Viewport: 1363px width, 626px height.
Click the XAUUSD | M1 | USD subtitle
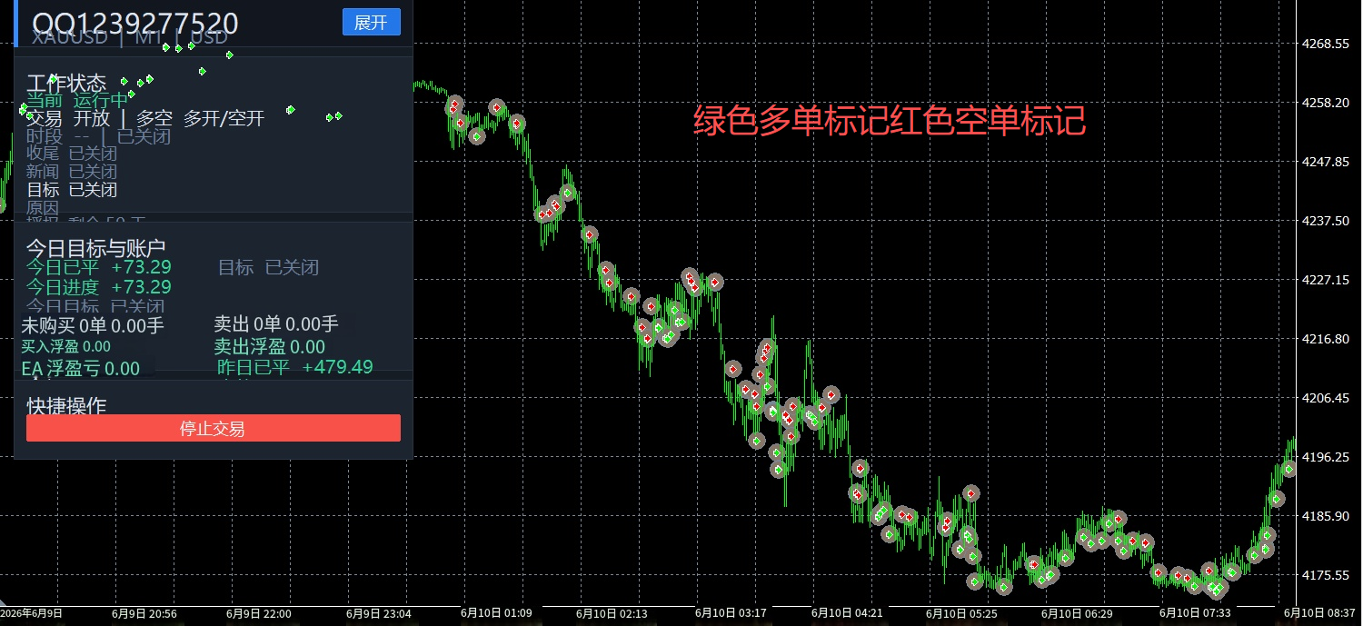click(x=129, y=37)
